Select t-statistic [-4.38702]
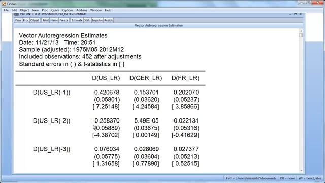This screenshot has height=183, width=325. (x=106, y=135)
